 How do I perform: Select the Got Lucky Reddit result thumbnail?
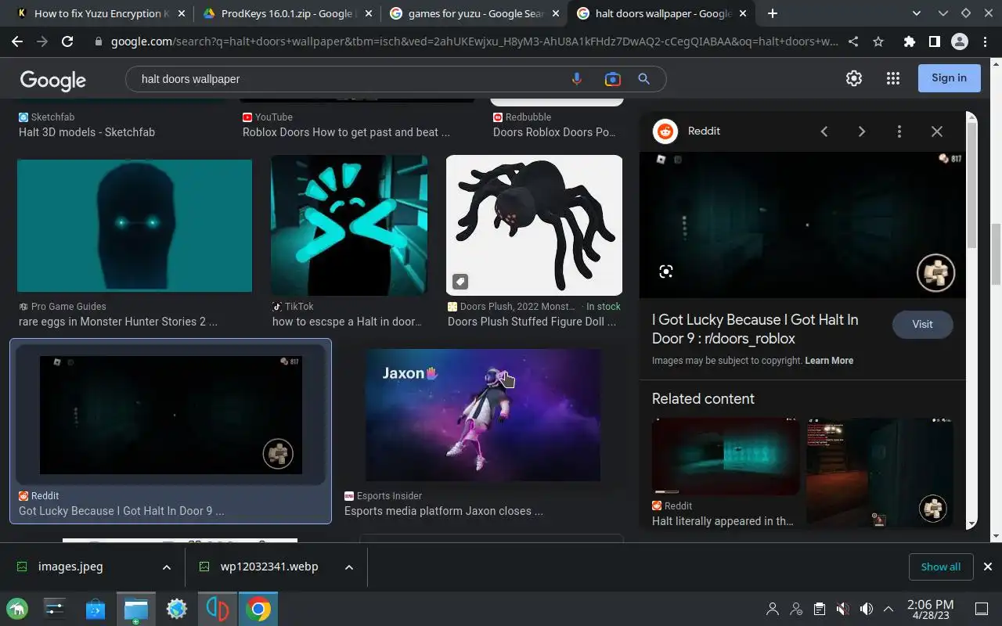(171, 415)
